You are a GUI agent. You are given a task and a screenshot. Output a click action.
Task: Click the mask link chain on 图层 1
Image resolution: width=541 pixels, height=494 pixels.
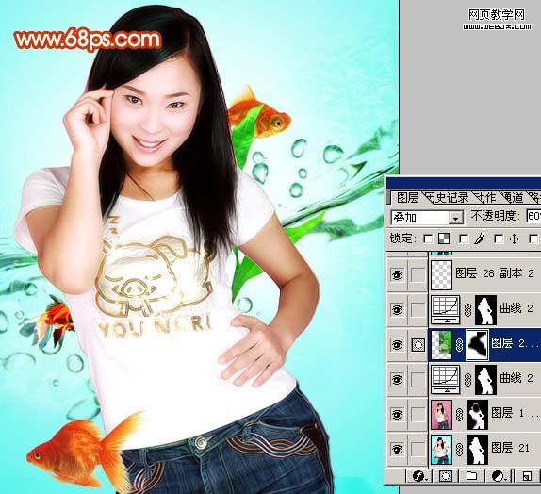459,415
